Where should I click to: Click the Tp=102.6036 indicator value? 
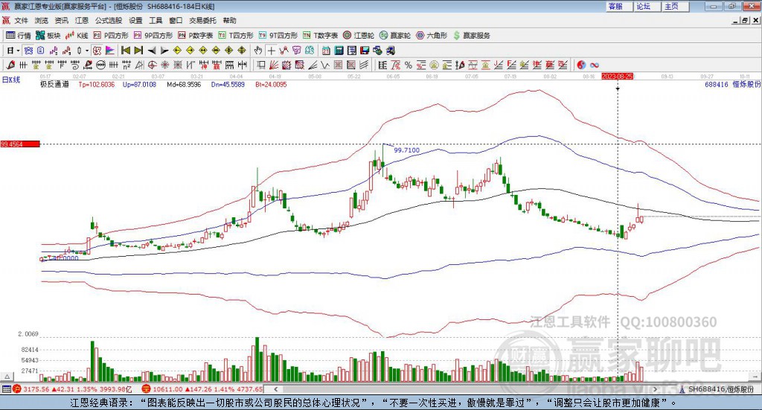(x=97, y=85)
